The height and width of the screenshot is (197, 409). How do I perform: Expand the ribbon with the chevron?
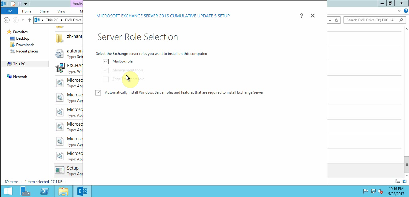coord(400,11)
